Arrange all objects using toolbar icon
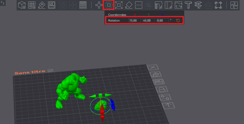Image resolution: width=244 pixels, height=124 pixels. pos(52,5)
